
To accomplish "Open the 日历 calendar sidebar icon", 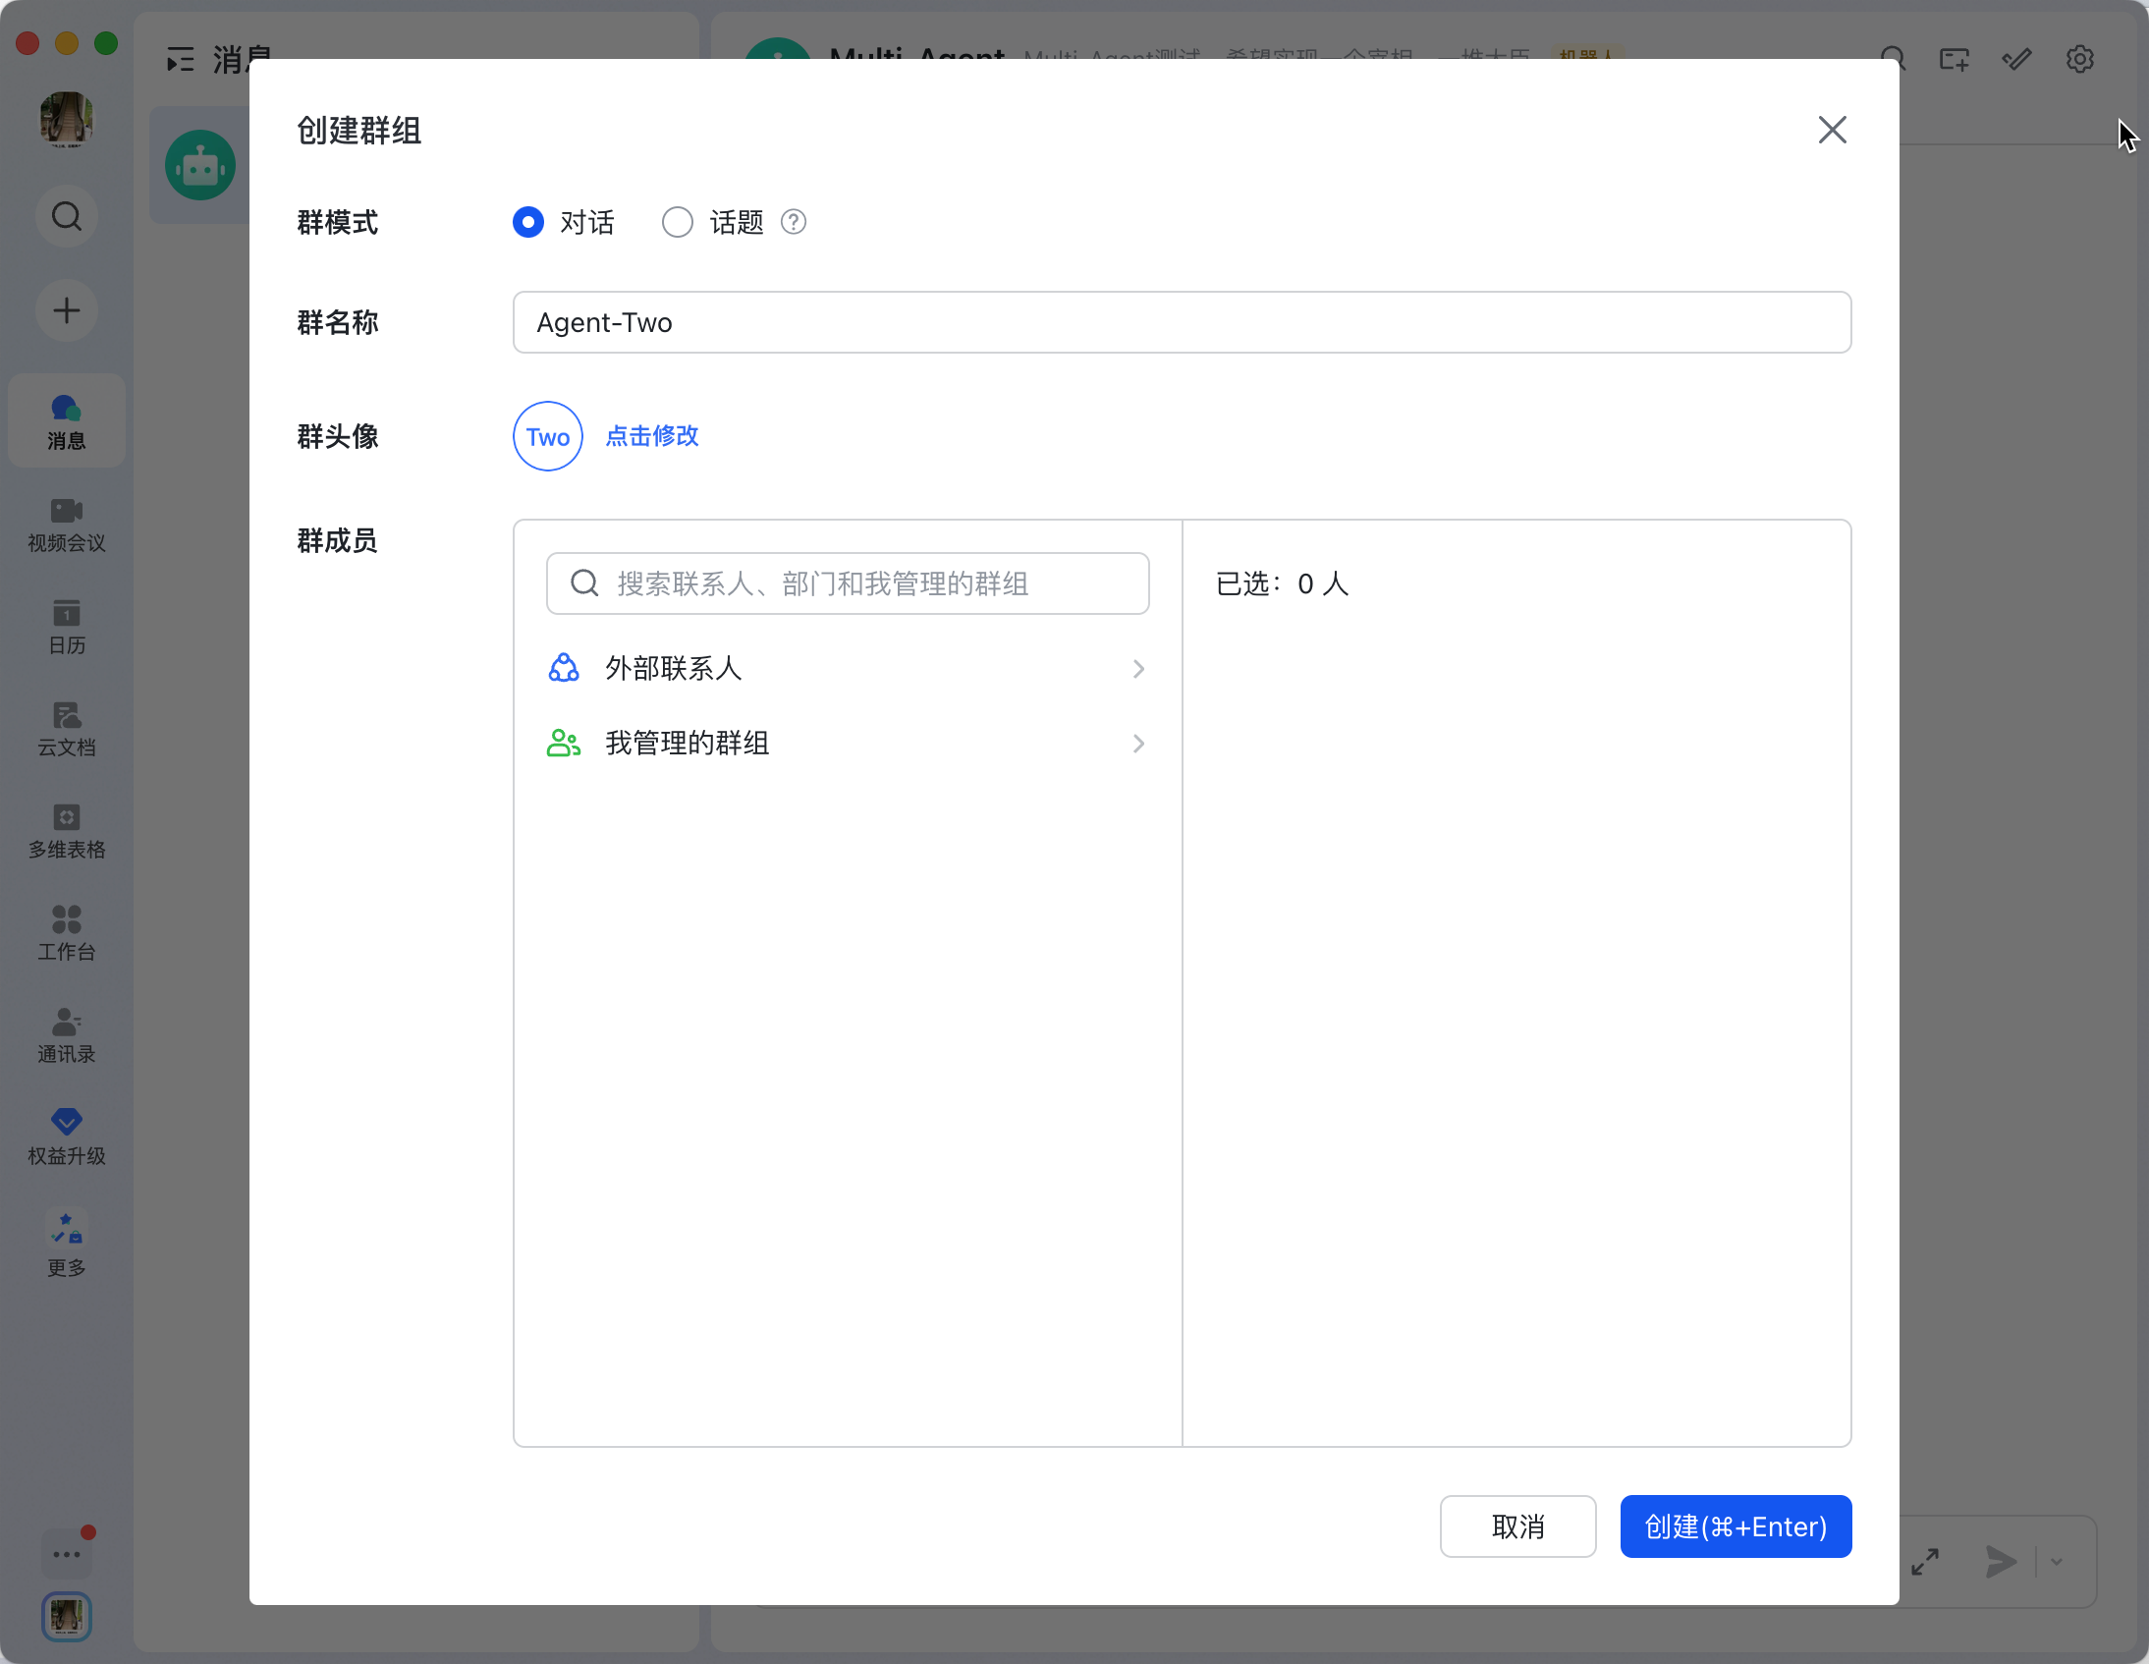I will tap(65, 628).
